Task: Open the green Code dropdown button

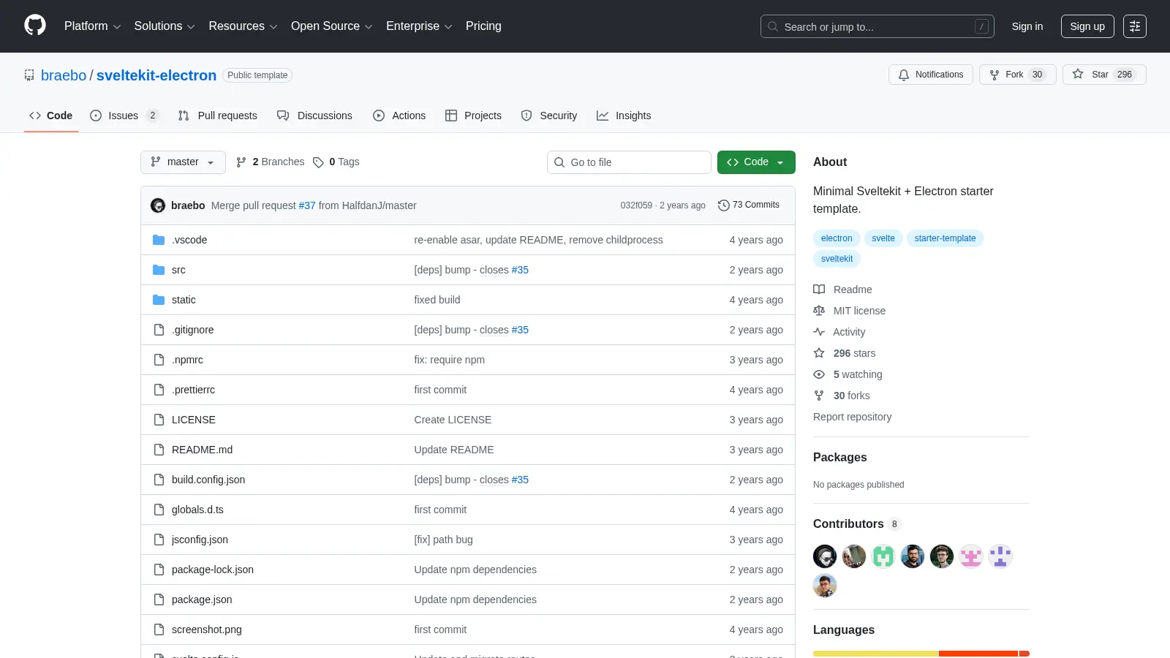Action: (756, 162)
